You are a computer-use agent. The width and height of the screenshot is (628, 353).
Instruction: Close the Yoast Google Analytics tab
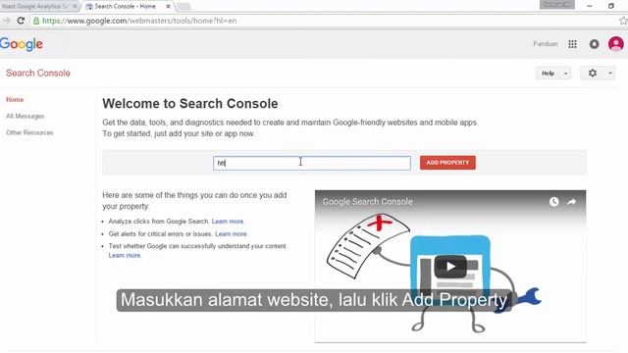point(75,7)
